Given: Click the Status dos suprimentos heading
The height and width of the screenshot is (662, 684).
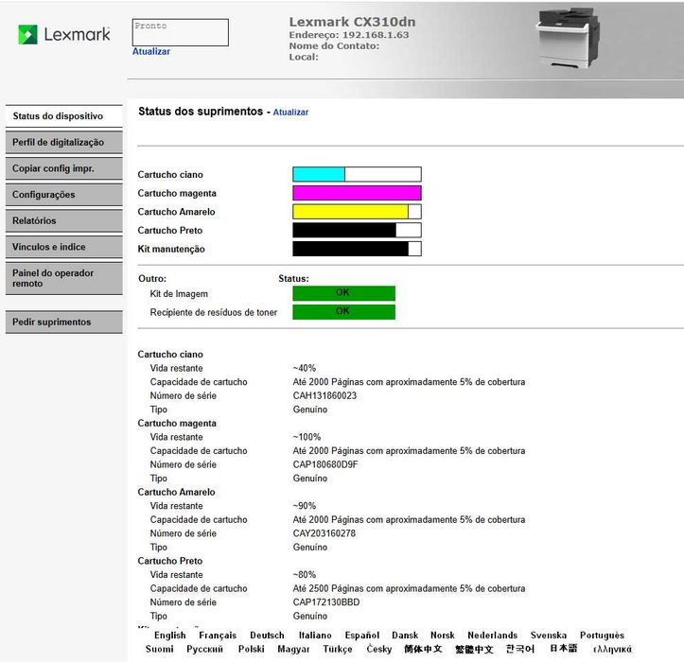Looking at the screenshot, I should pyautogui.click(x=201, y=112).
